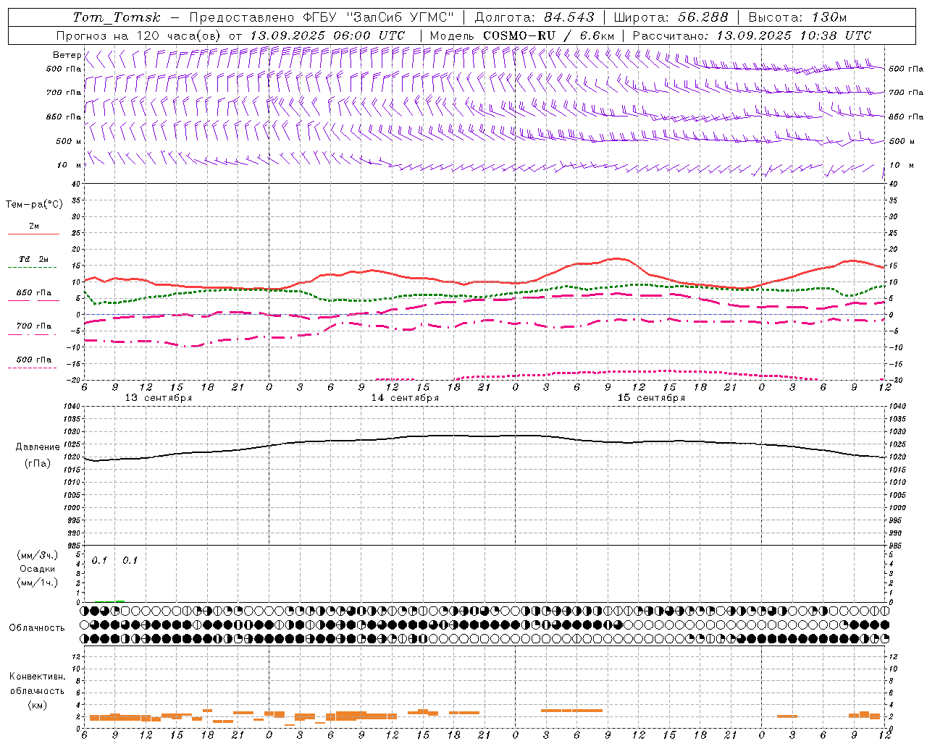This screenshot has height=741, width=927.
Task: Click the Давление pressure panel label
Action: [x=38, y=447]
